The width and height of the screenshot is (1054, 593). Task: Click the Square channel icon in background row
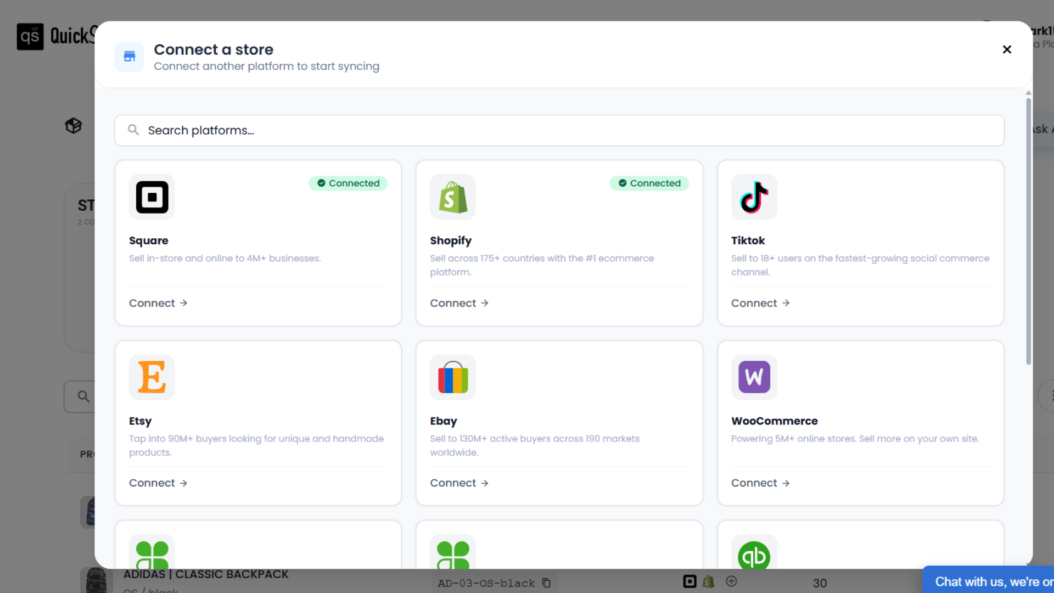coord(690,581)
